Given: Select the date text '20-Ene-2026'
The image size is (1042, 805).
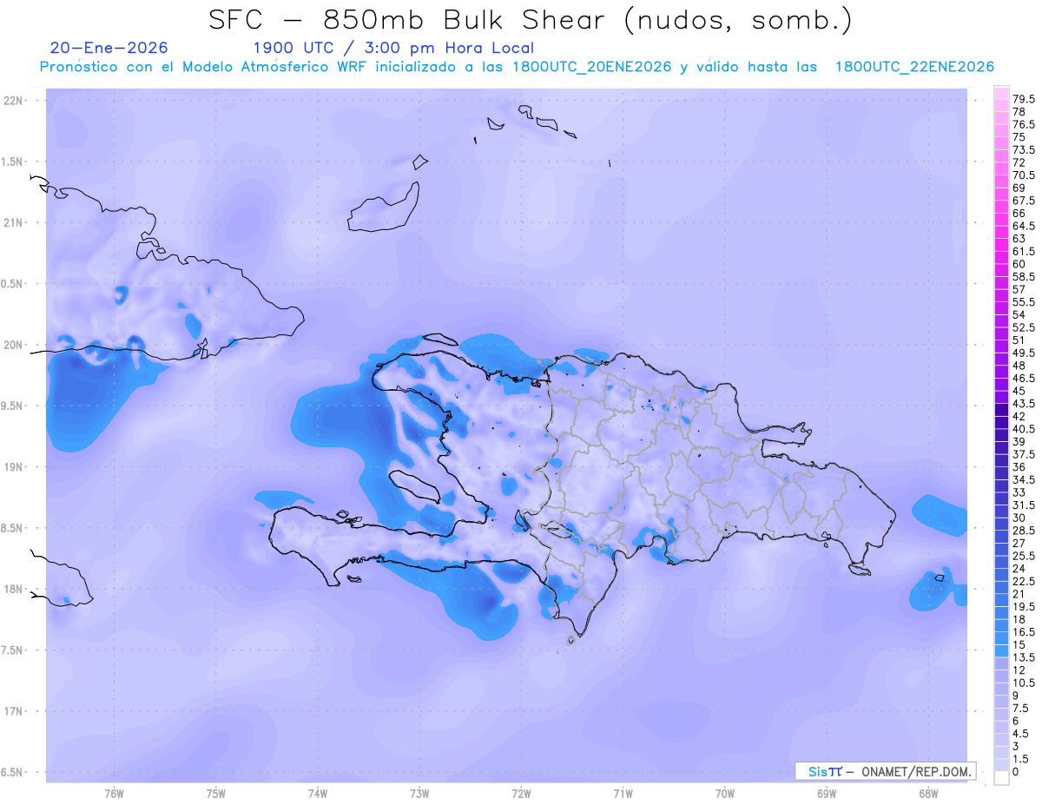Looking at the screenshot, I should (109, 48).
